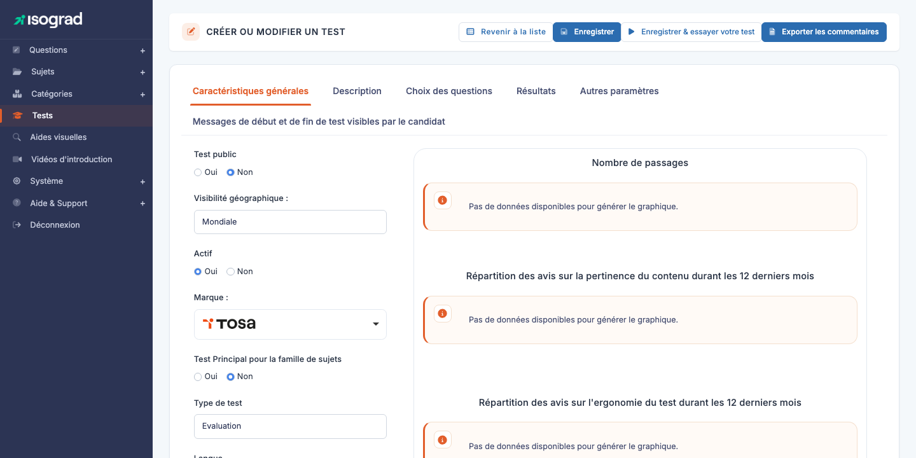Click the Répartition des avis sur la pertinence heading
916x458 pixels.
[640, 276]
